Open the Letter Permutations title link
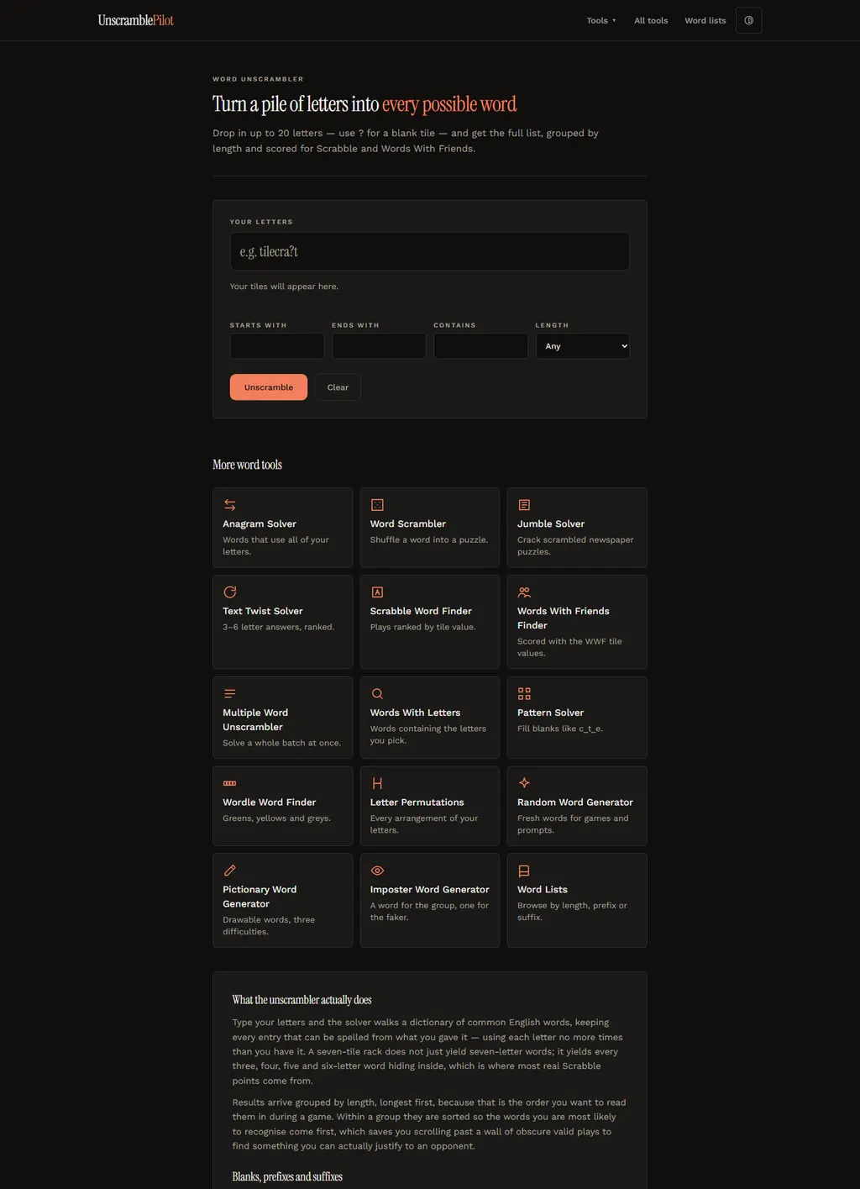The image size is (860, 1189). tap(417, 802)
